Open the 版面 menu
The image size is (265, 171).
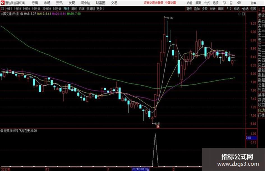(x=198, y=3)
